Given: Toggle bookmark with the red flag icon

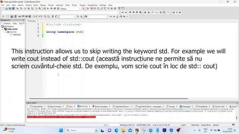Looking at the screenshot, I should tap(130, 12).
